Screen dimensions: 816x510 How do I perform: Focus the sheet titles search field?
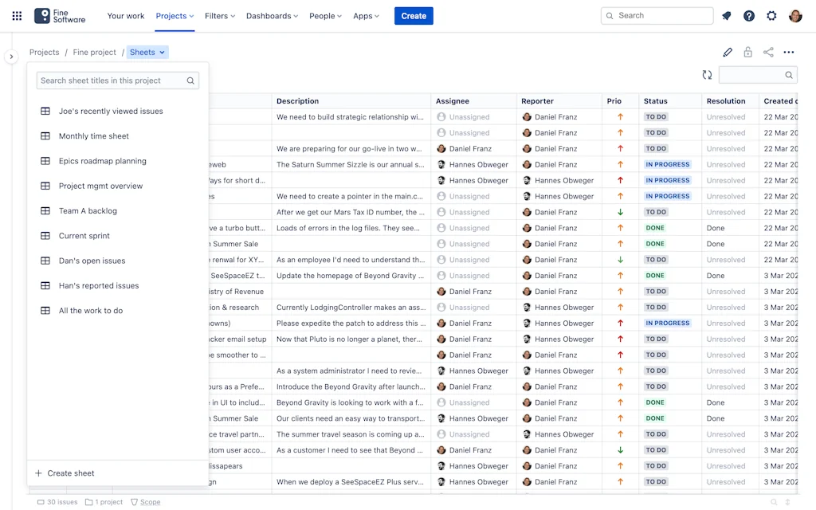click(x=112, y=80)
